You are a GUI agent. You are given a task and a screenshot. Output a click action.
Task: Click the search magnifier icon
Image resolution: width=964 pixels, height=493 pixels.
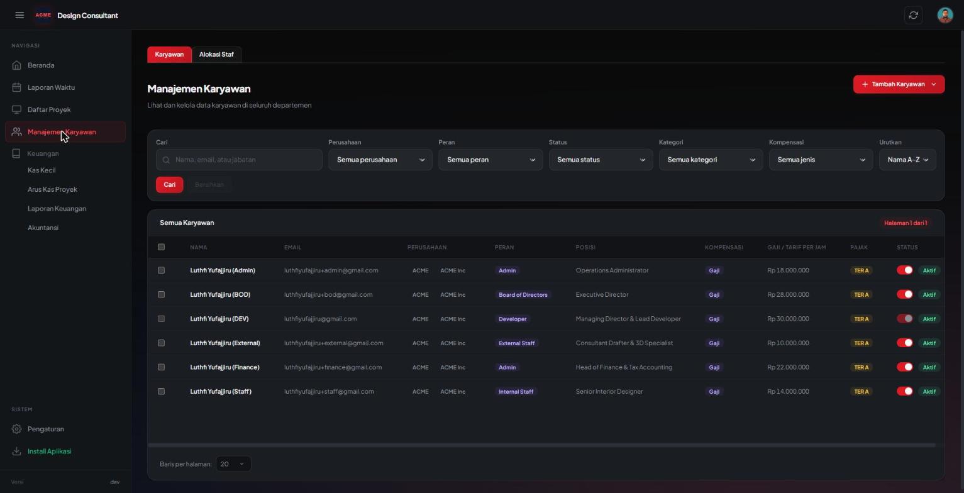click(166, 160)
